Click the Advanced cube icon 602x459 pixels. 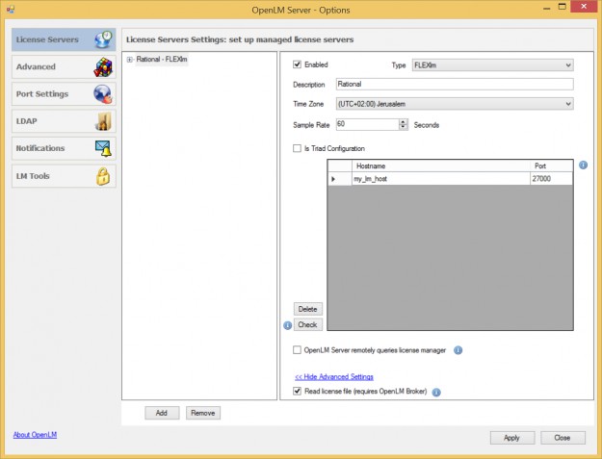[103, 67]
